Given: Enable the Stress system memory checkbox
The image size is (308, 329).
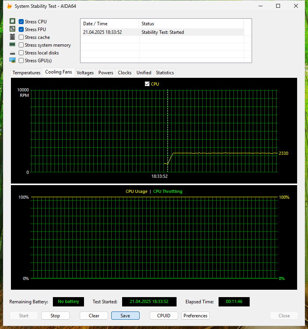Looking at the screenshot, I should (x=21, y=45).
